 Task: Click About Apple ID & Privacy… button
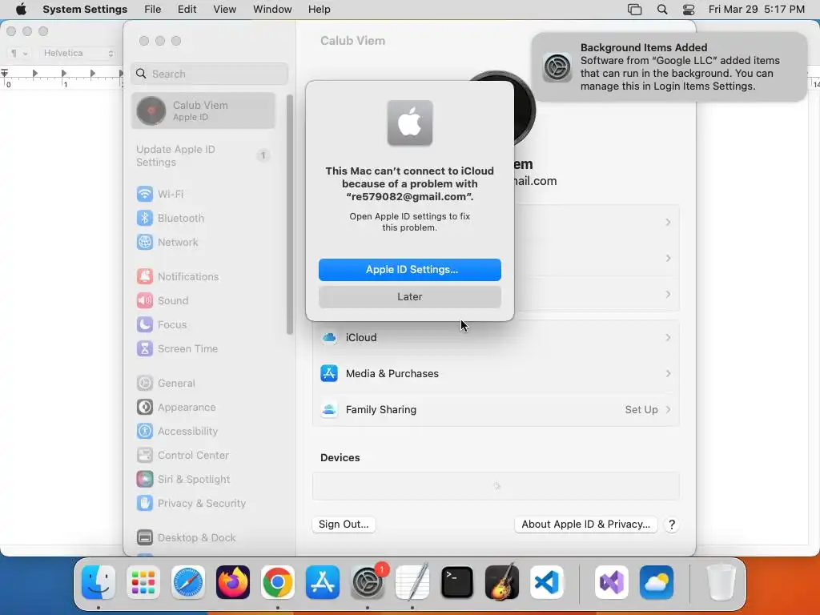(x=585, y=525)
